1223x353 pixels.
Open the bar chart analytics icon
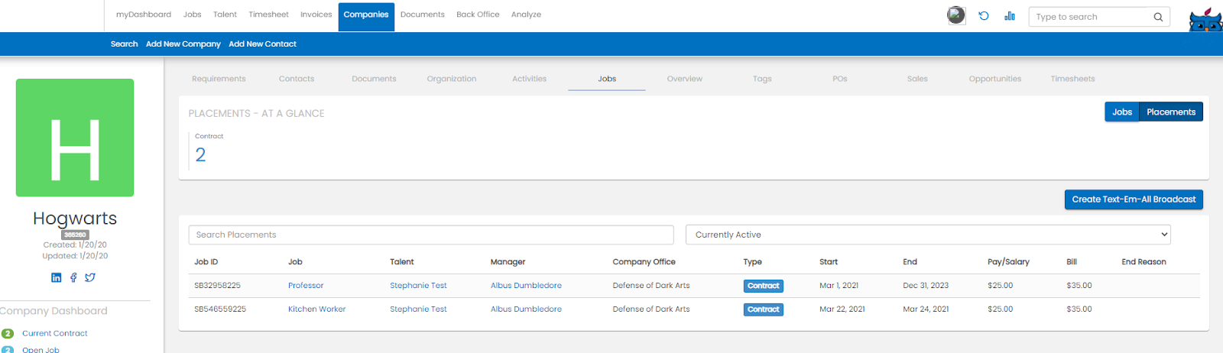1010,15
